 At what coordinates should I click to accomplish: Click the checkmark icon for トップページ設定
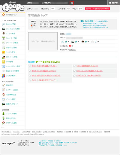[x=4, y=90]
